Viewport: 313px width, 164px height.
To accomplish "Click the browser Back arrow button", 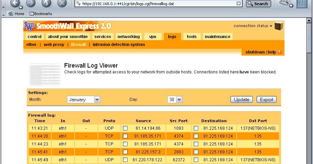I will click(15, 3).
